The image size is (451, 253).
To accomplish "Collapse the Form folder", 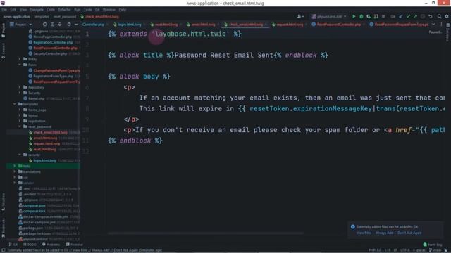I will pos(20,65).
